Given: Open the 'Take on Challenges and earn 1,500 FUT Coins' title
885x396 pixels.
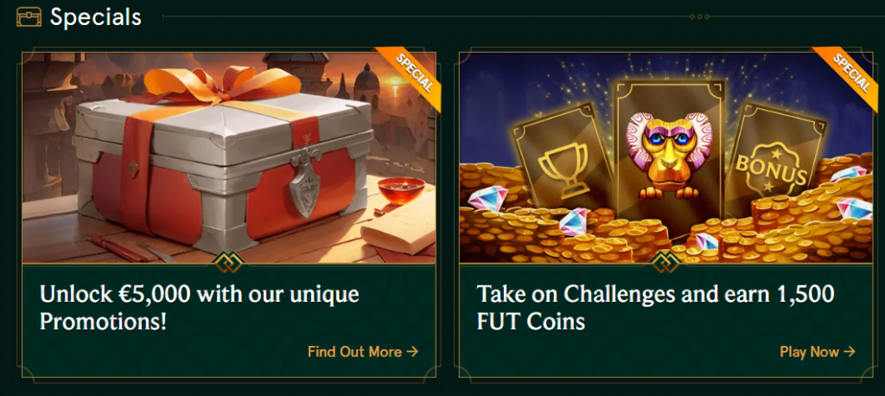Looking at the screenshot, I should click(655, 308).
